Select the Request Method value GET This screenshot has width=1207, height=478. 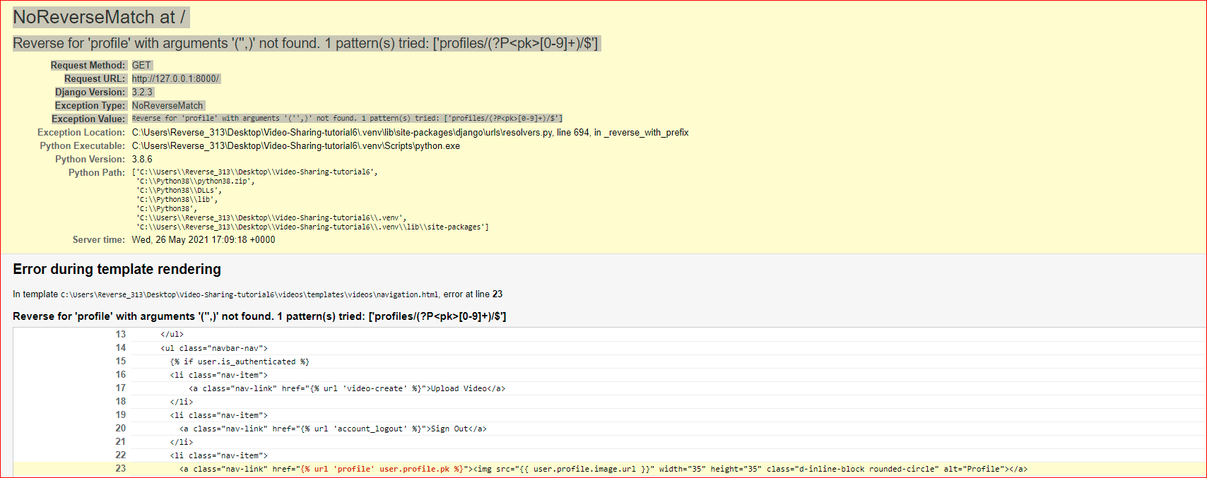[141, 65]
